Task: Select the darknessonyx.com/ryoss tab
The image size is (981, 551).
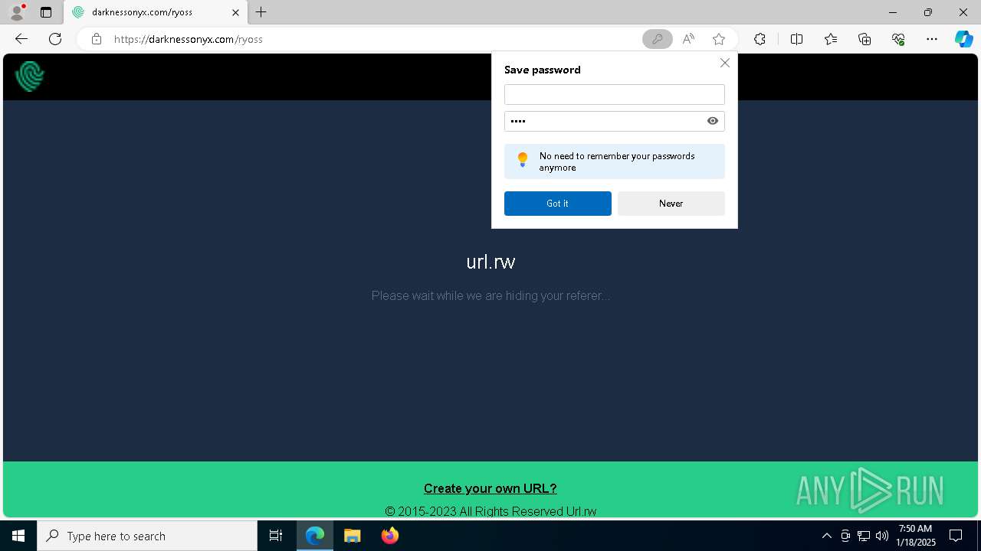Action: 156,12
